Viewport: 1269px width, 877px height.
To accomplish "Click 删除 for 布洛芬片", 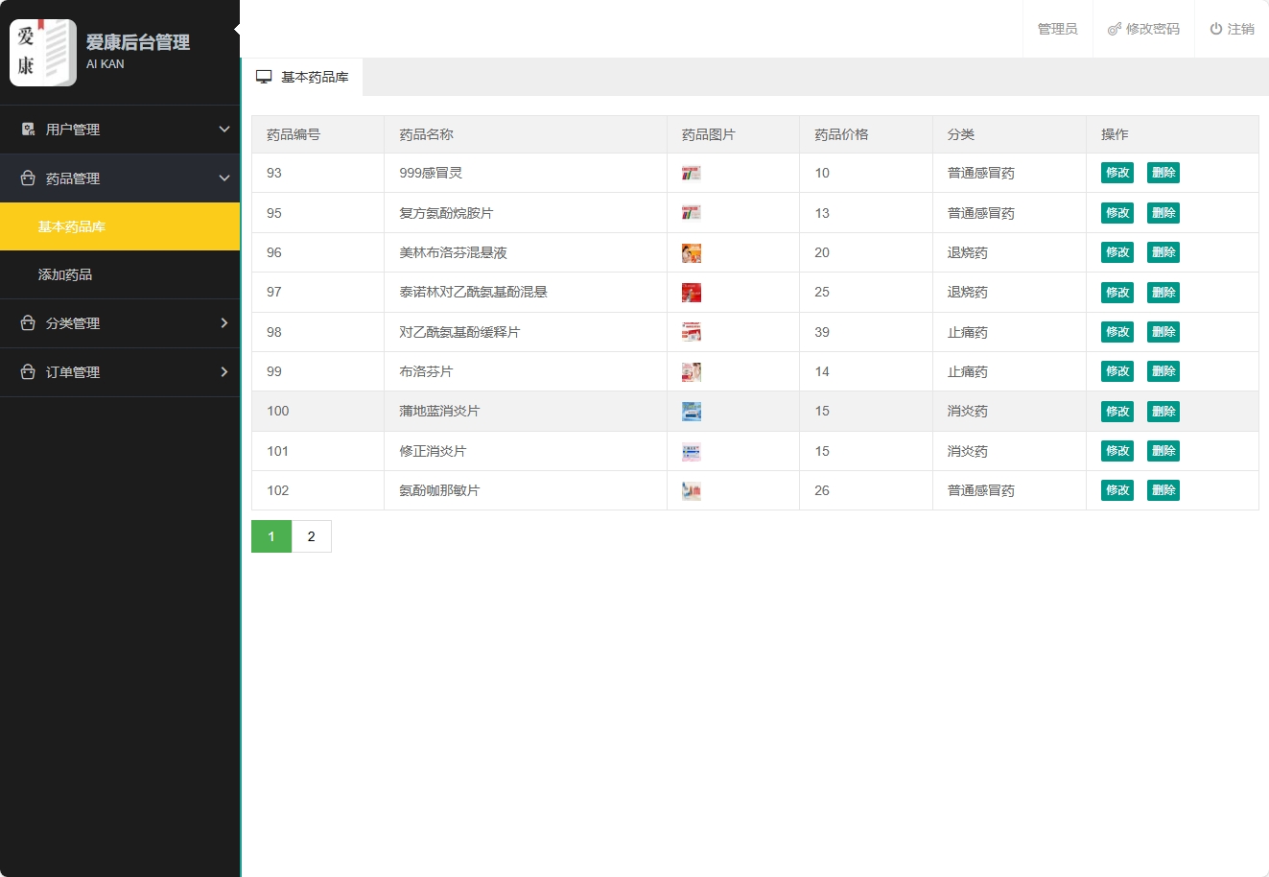I will [x=1163, y=371].
